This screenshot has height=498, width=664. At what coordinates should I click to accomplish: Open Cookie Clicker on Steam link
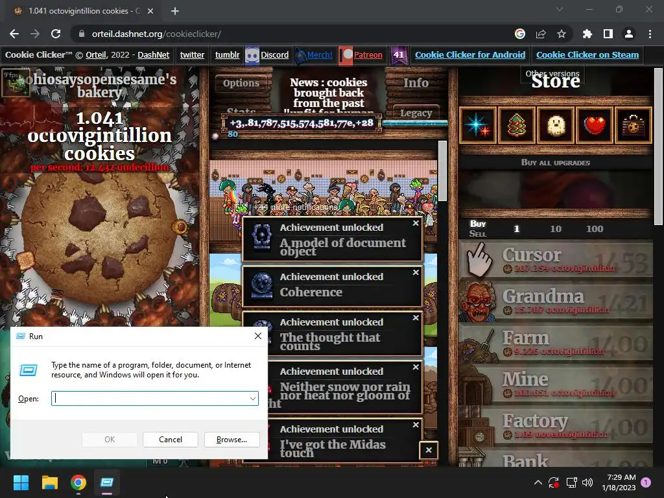pyautogui.click(x=587, y=54)
